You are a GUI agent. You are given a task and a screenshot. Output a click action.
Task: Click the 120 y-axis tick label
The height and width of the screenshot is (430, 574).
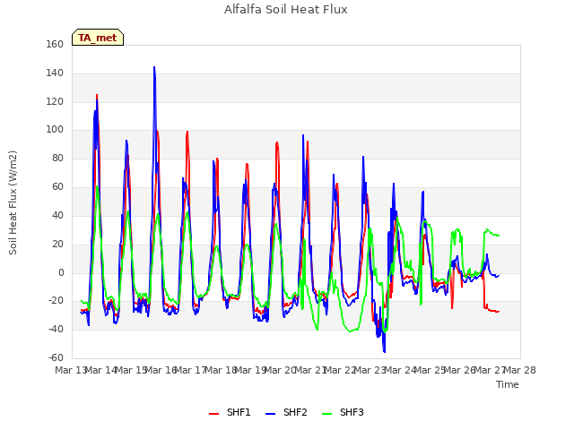click(55, 101)
